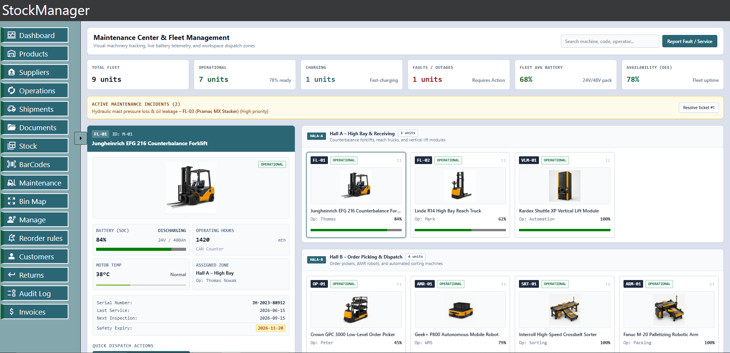Select the Linde R14 Reach Truck thumbnail
This screenshot has width=730, height=353.
[460, 186]
